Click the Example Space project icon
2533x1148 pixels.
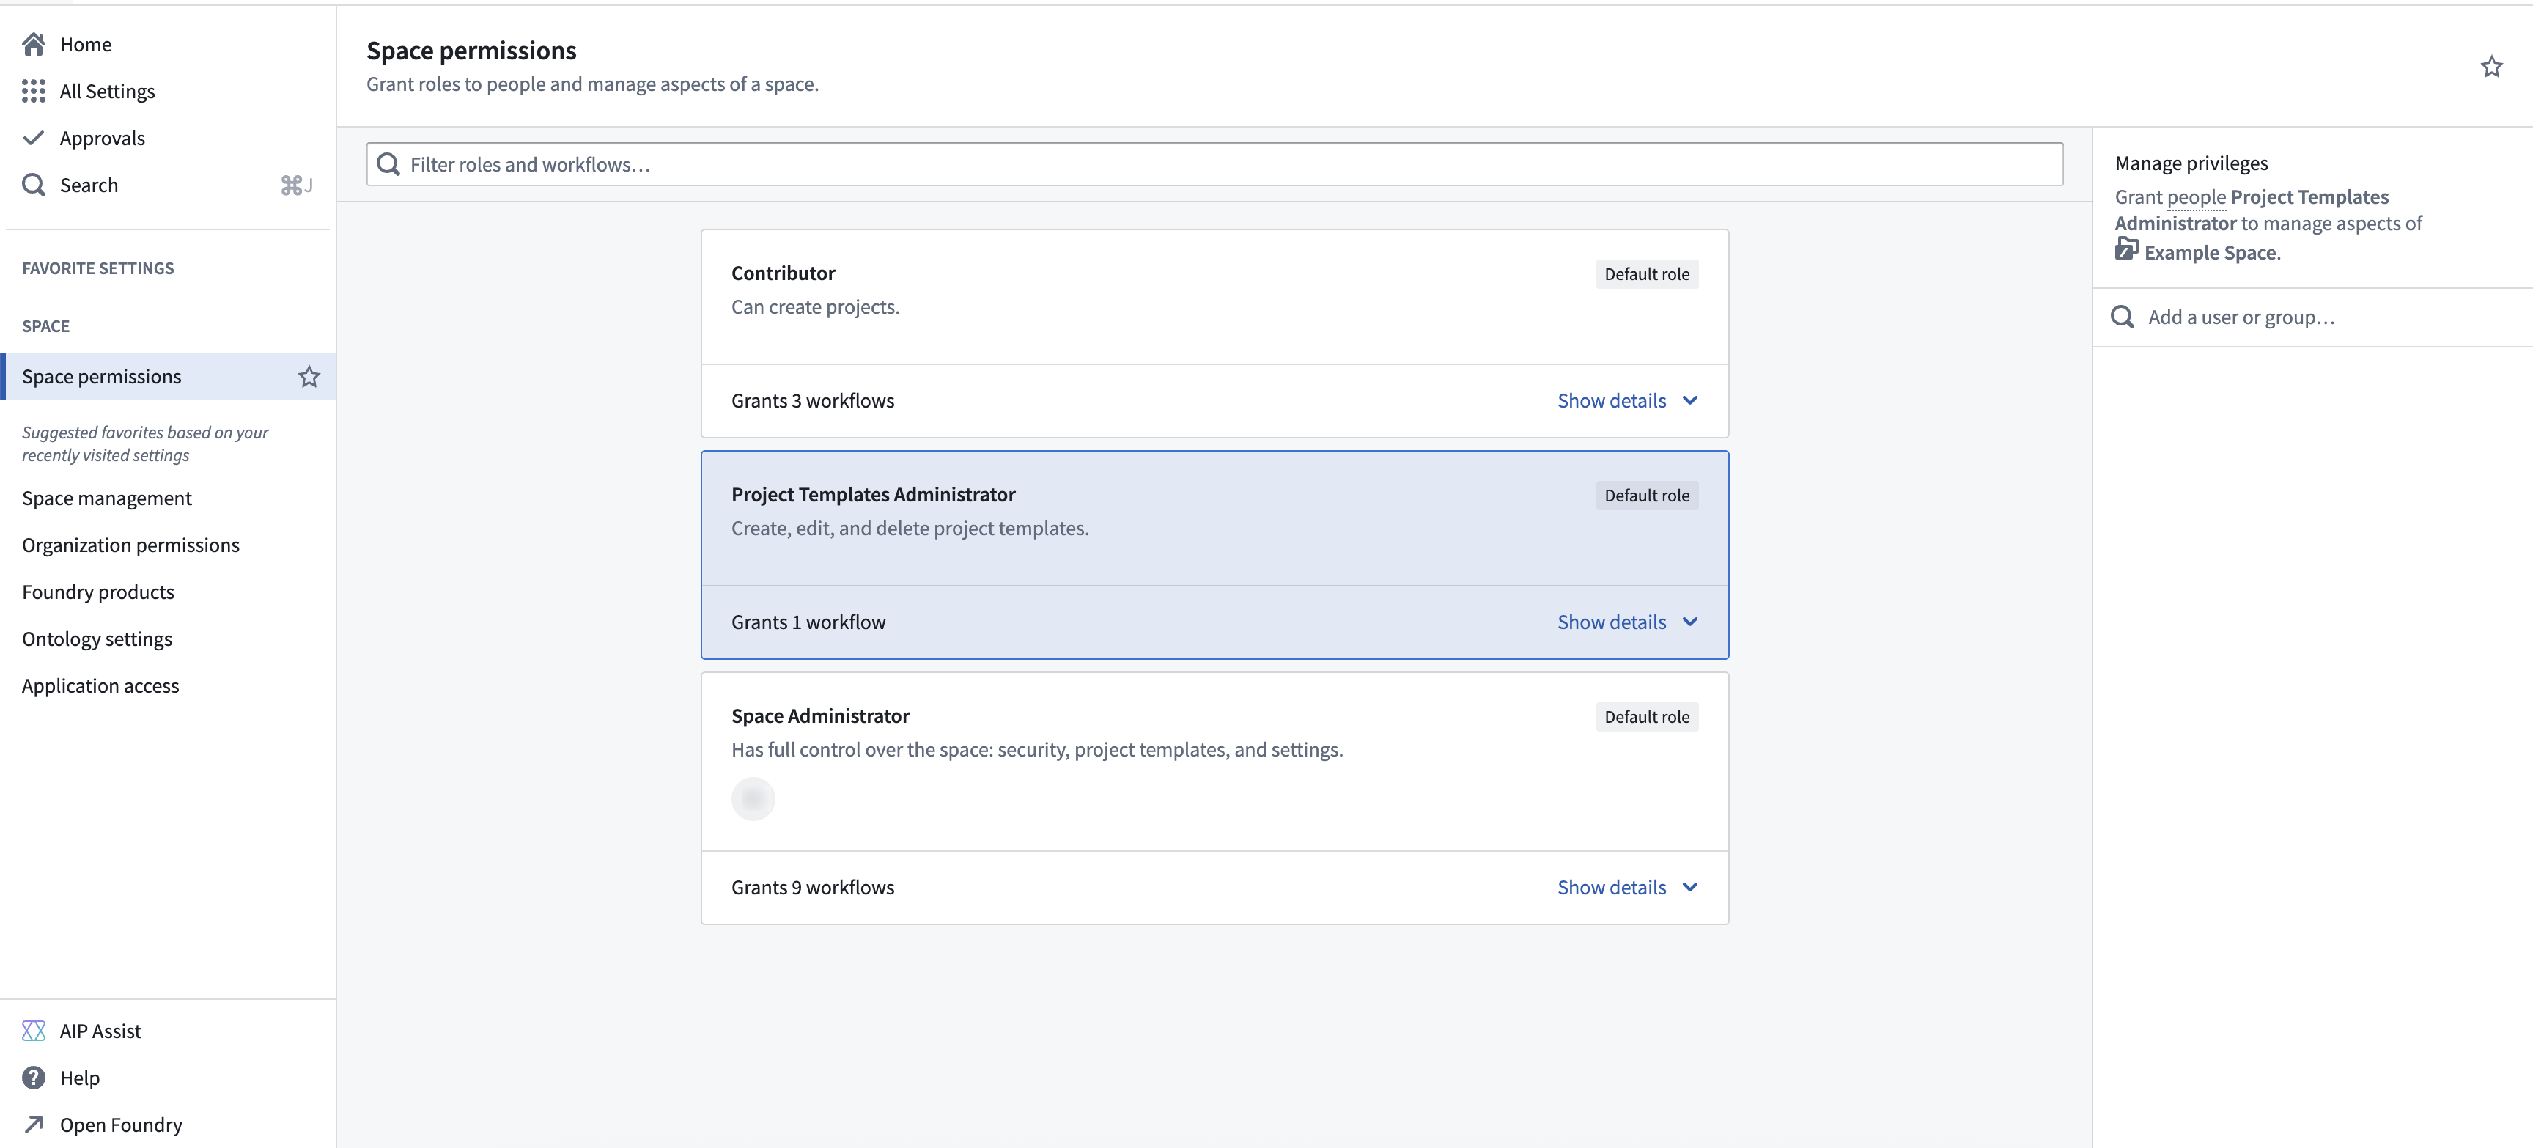pos(2127,251)
